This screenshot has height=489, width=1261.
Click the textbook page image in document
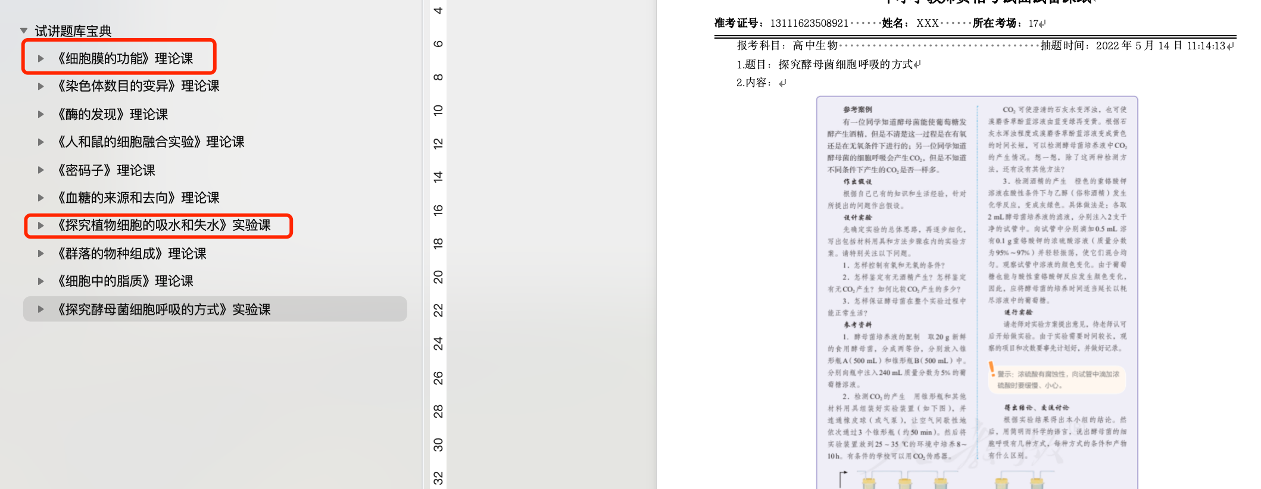coord(976,291)
